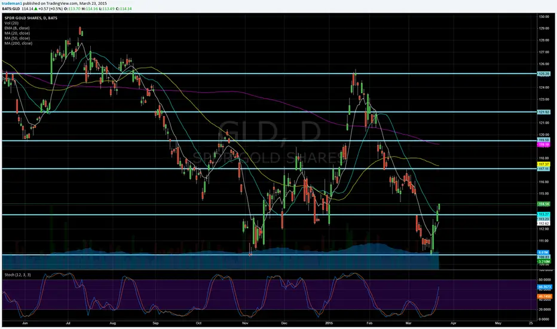Select the MA (20, close) indicator legend
This screenshot has width=557, height=329.
17,33
